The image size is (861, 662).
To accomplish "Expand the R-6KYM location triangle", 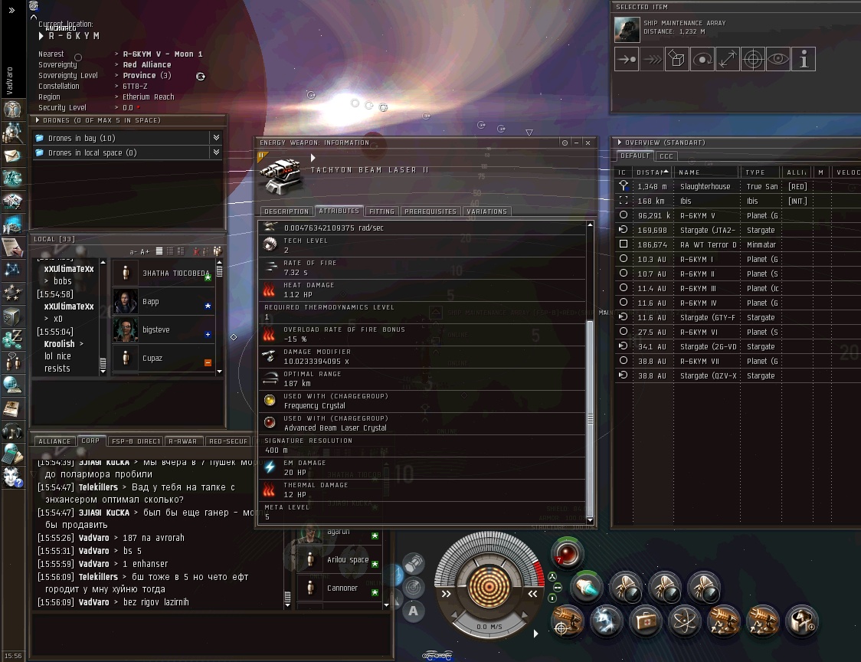I will [x=41, y=36].
